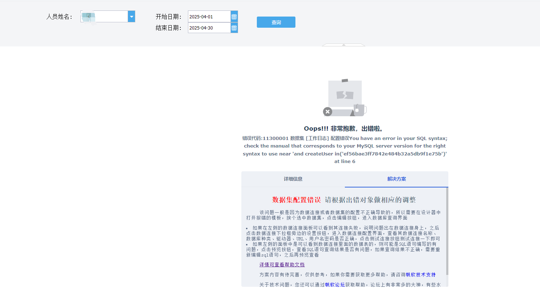Open the 详情可查看帮助文档 link
The width and height of the screenshot is (540, 294).
(282, 264)
